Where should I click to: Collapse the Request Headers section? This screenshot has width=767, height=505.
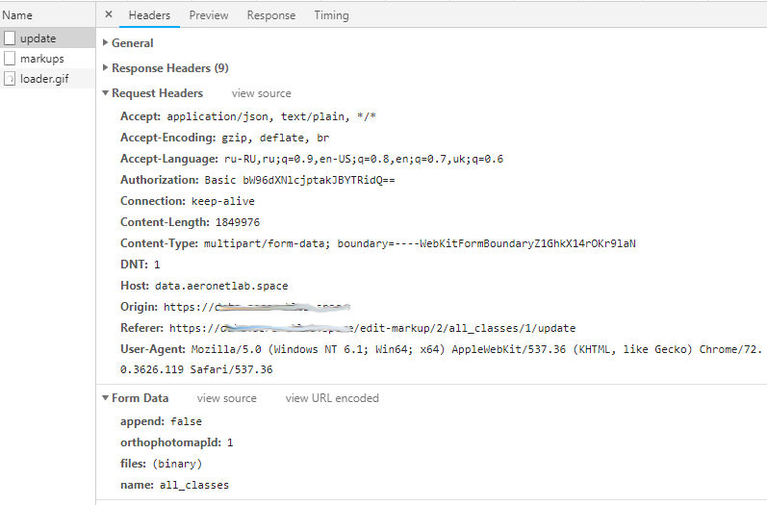coord(105,93)
